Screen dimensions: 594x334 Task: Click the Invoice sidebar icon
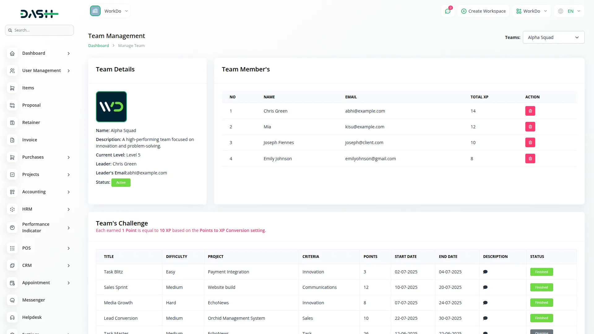point(12,140)
